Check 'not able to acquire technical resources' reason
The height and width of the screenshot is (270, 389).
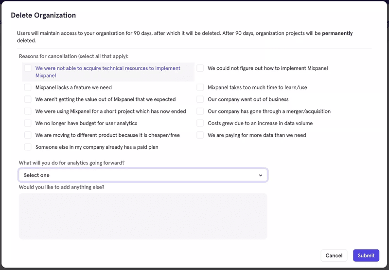[28, 68]
